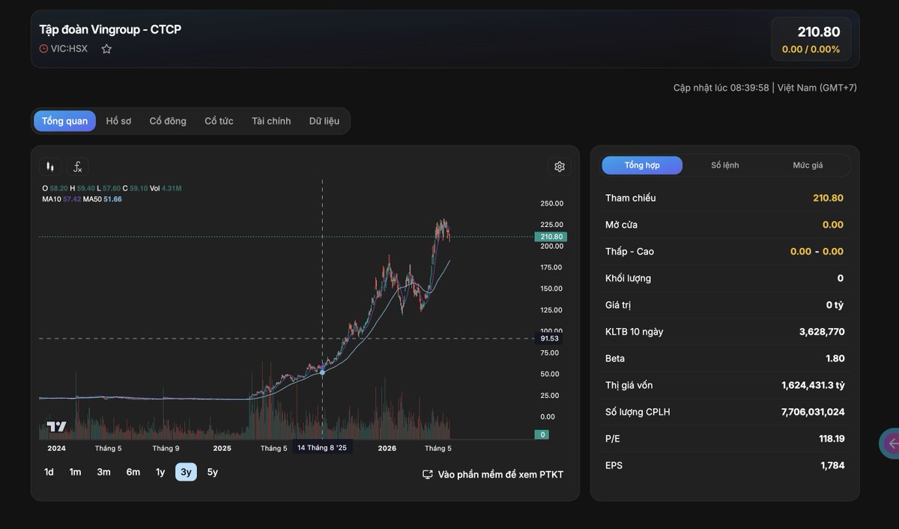The height and width of the screenshot is (529, 899).
Task: Click MA10 indicator legend value 57.42
Action: click(72, 199)
